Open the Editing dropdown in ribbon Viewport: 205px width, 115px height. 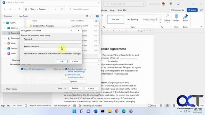(167, 19)
